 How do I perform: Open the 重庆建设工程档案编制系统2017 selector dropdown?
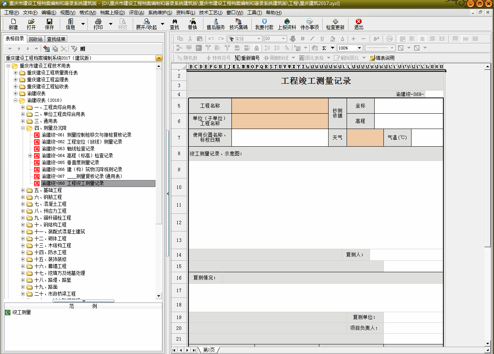159,58
